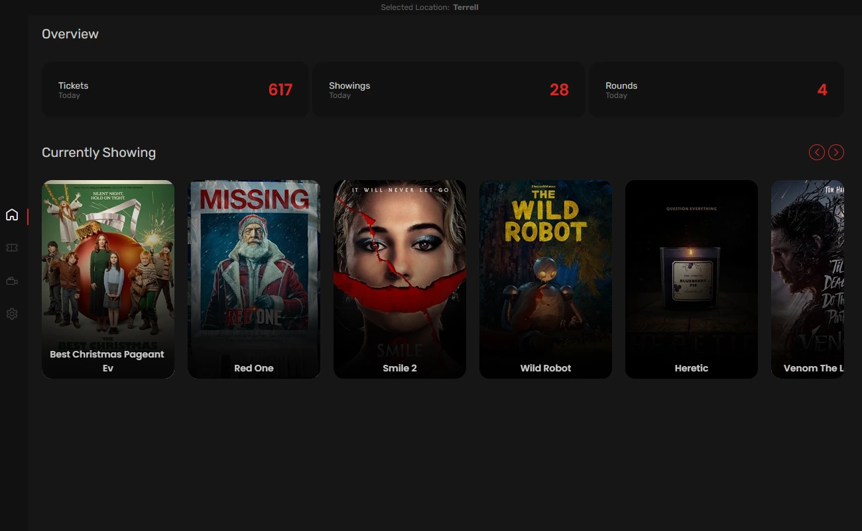Select the Venom The Last Dance poster
862x531 pixels.
point(808,279)
